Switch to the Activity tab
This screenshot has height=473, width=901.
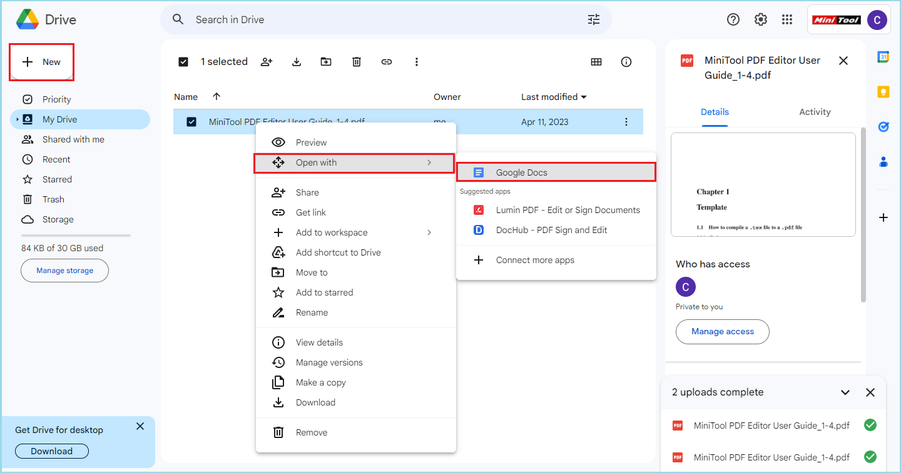[x=815, y=112]
